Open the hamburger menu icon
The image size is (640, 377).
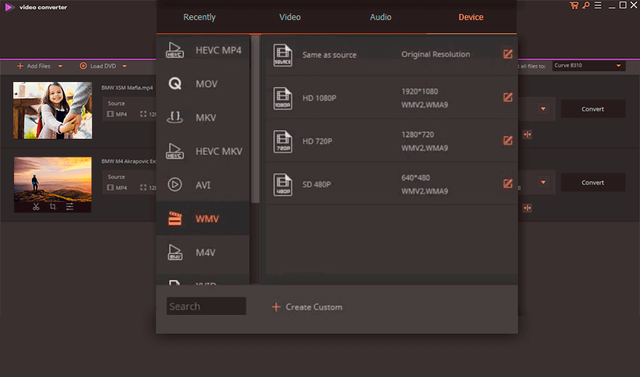pyautogui.click(x=597, y=6)
